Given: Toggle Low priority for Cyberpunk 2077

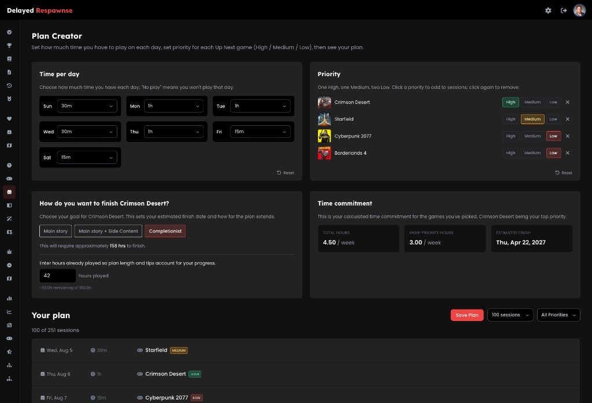Looking at the screenshot, I should tap(553, 136).
